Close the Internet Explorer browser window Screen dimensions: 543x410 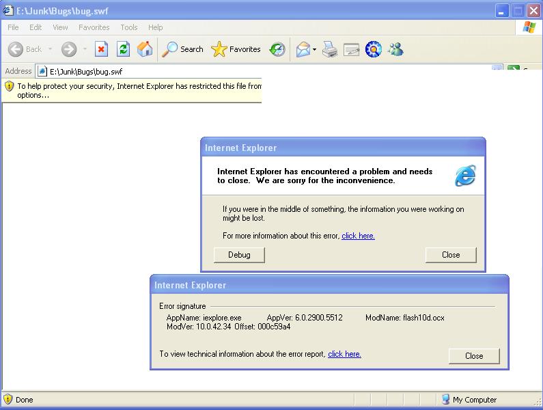533,11
